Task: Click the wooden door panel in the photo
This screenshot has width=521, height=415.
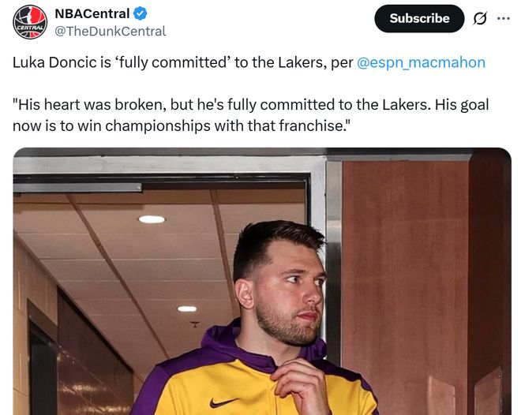Action: click(403, 276)
